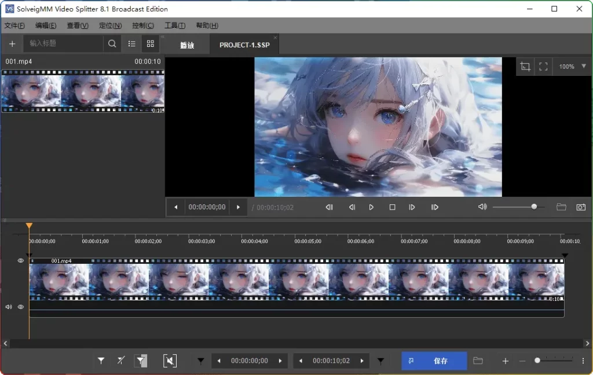Toggle the invert fragment selection icon
593x375 pixels.
141,361
